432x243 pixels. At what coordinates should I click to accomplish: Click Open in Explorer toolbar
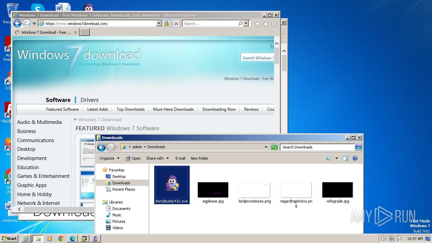(x=133, y=158)
